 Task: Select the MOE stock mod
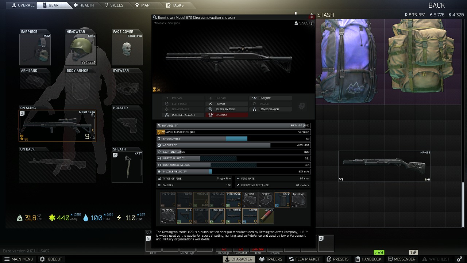coord(185,216)
